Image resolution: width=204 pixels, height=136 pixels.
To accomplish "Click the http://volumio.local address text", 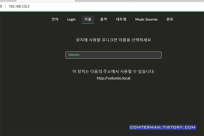I will (113, 78).
